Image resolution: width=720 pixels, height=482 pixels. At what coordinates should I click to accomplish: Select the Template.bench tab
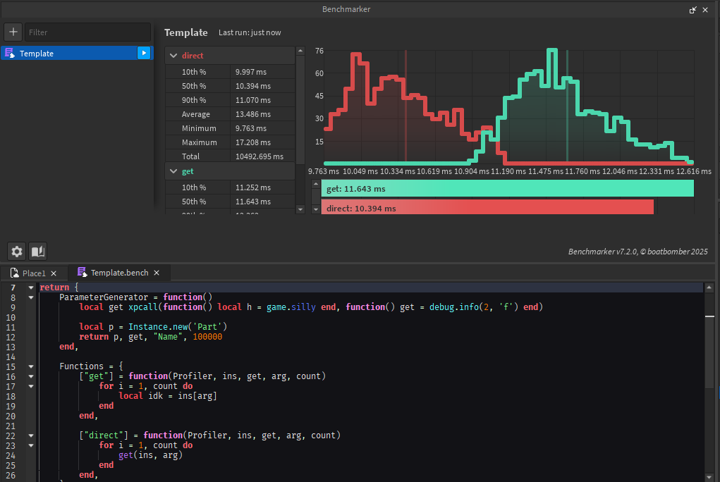click(118, 273)
